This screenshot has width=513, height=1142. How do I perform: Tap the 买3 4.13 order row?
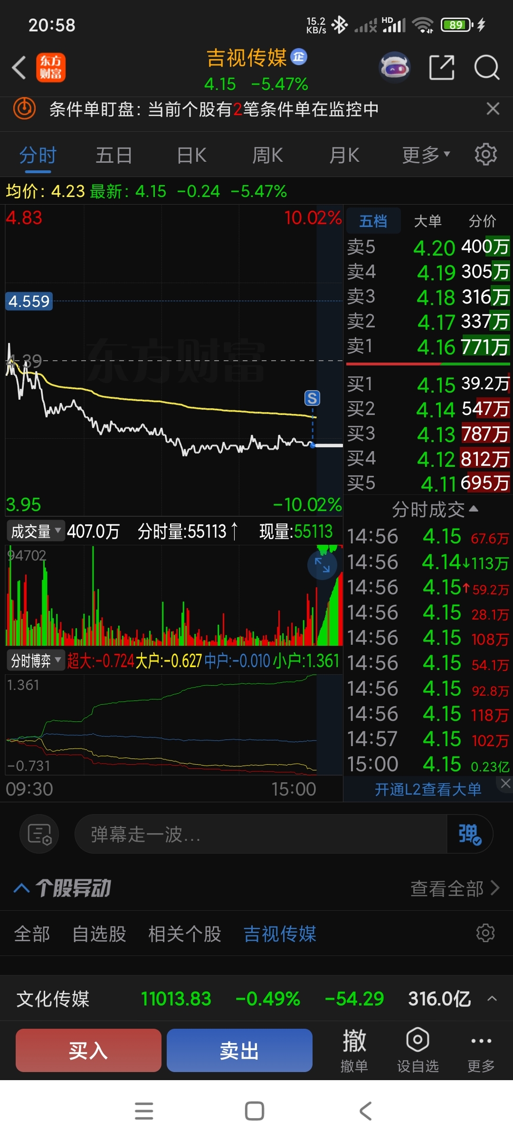pyautogui.click(x=428, y=433)
